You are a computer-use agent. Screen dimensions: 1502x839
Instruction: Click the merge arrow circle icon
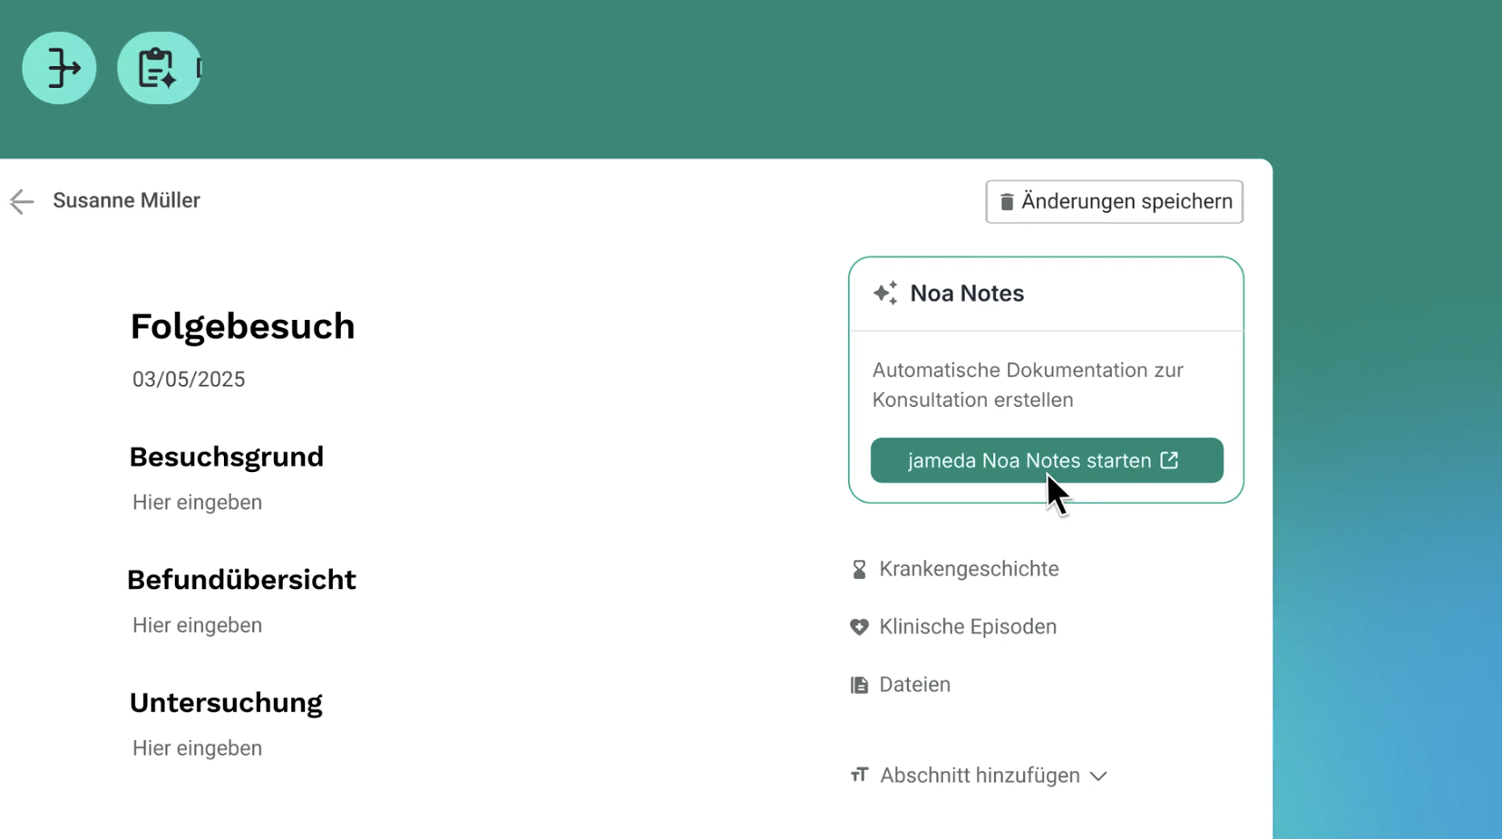coord(59,68)
